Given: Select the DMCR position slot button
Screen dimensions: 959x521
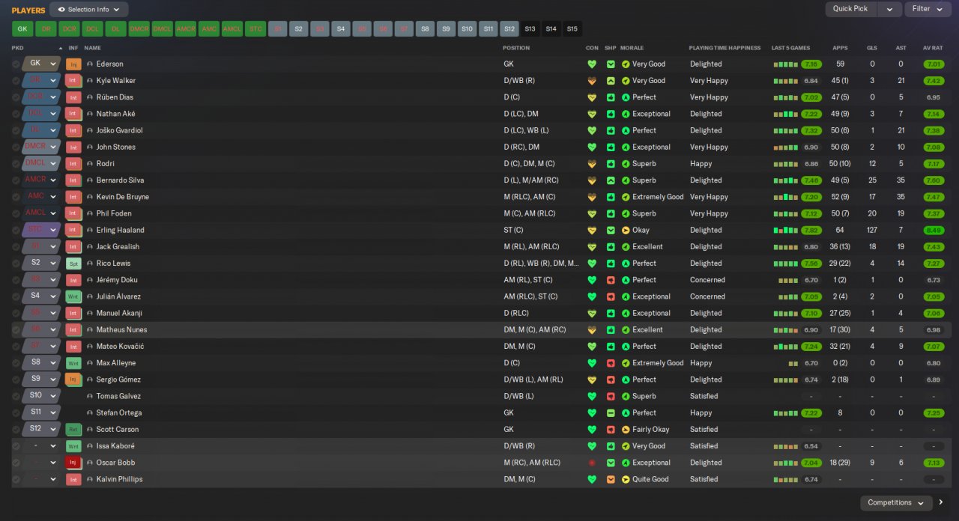Looking at the screenshot, I should tap(139, 28).
